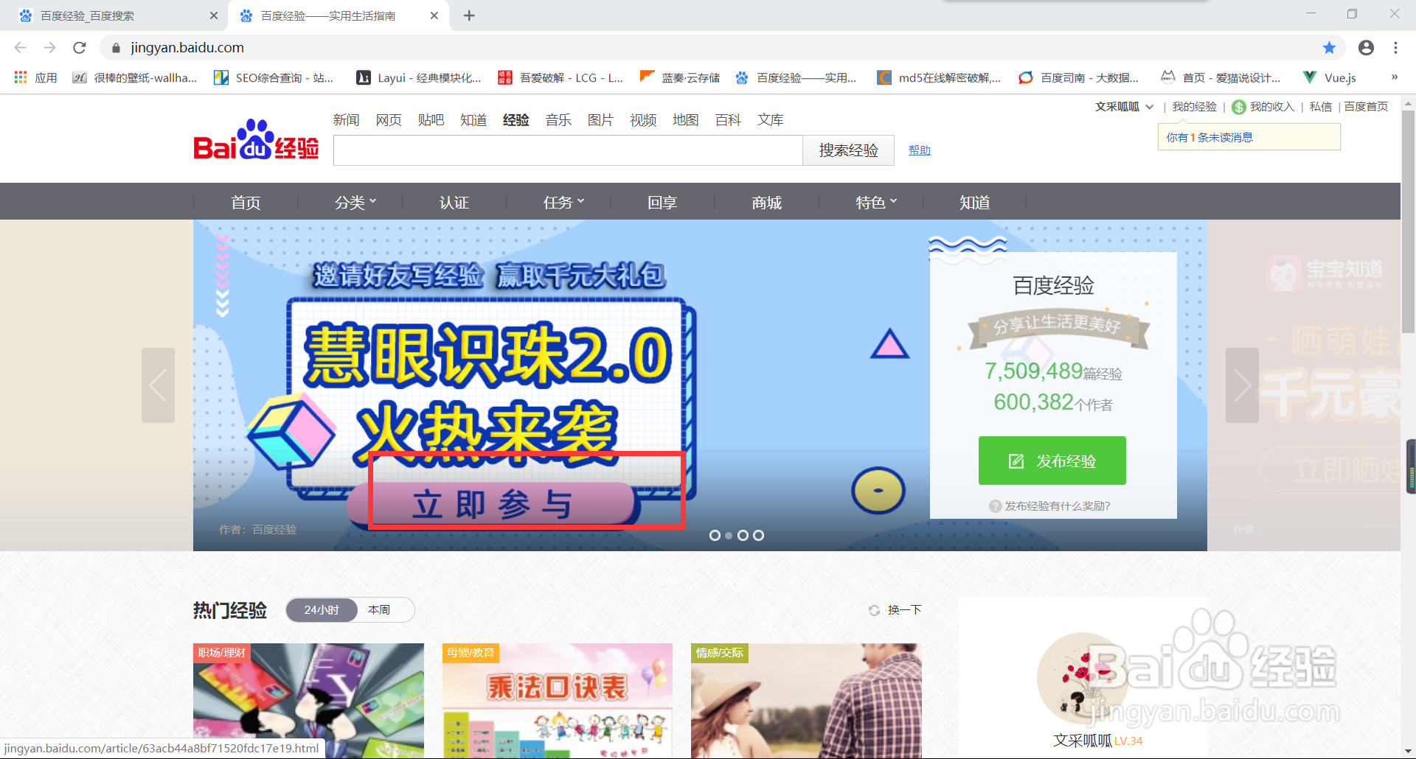
Task: Open the Vue.js bookmark
Action: click(1330, 77)
